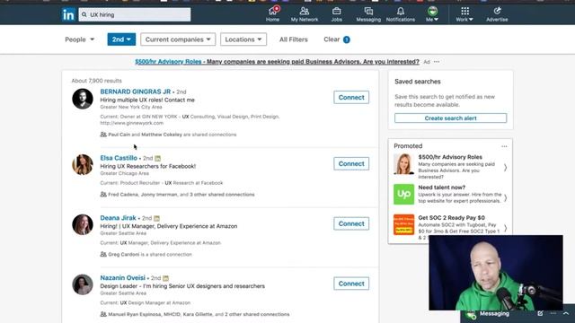Screen dimensions: 575x323
Task: View Bernard's shared connections icon
Action: tap(103, 135)
